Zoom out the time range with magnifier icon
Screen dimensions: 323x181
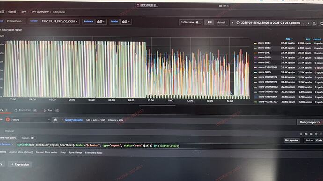click(x=314, y=23)
